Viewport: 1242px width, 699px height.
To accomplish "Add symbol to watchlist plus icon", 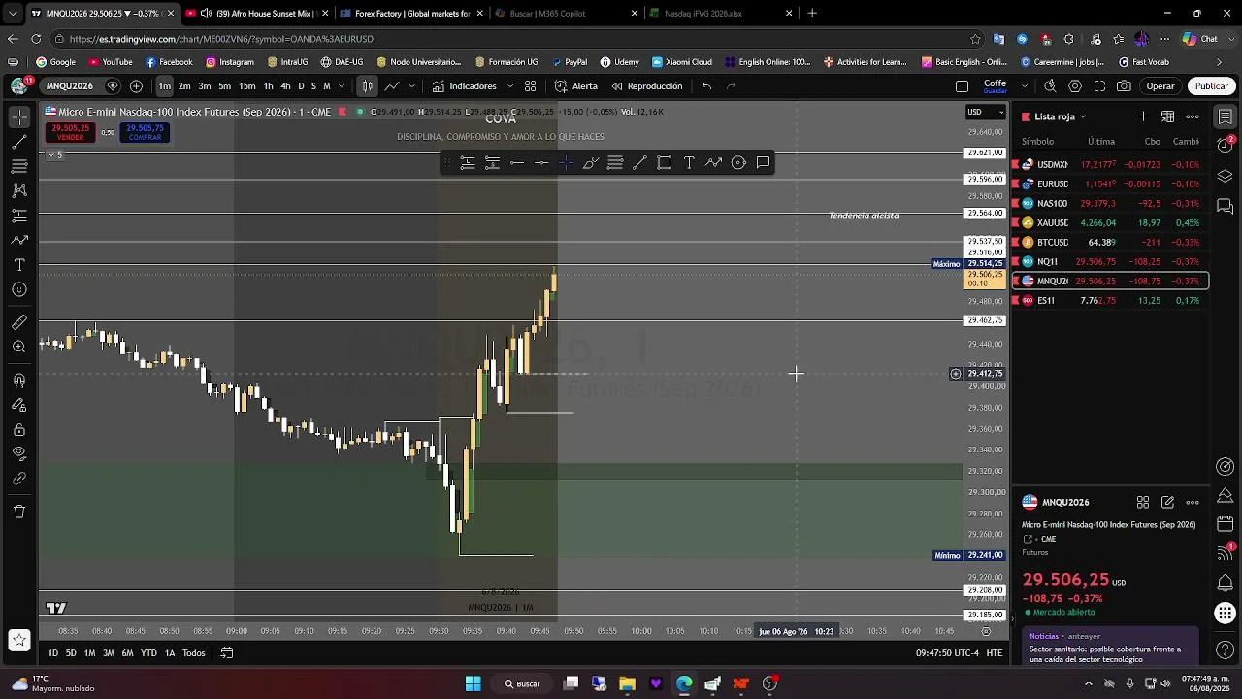I will [x=1143, y=116].
